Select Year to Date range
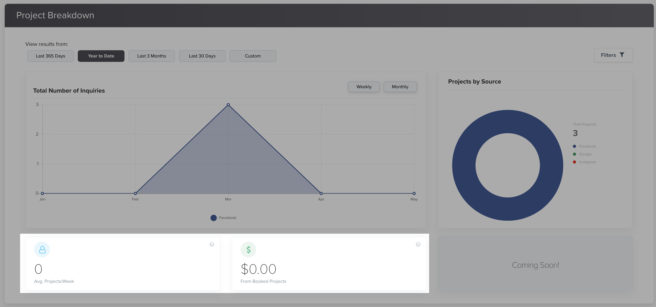 pos(101,56)
